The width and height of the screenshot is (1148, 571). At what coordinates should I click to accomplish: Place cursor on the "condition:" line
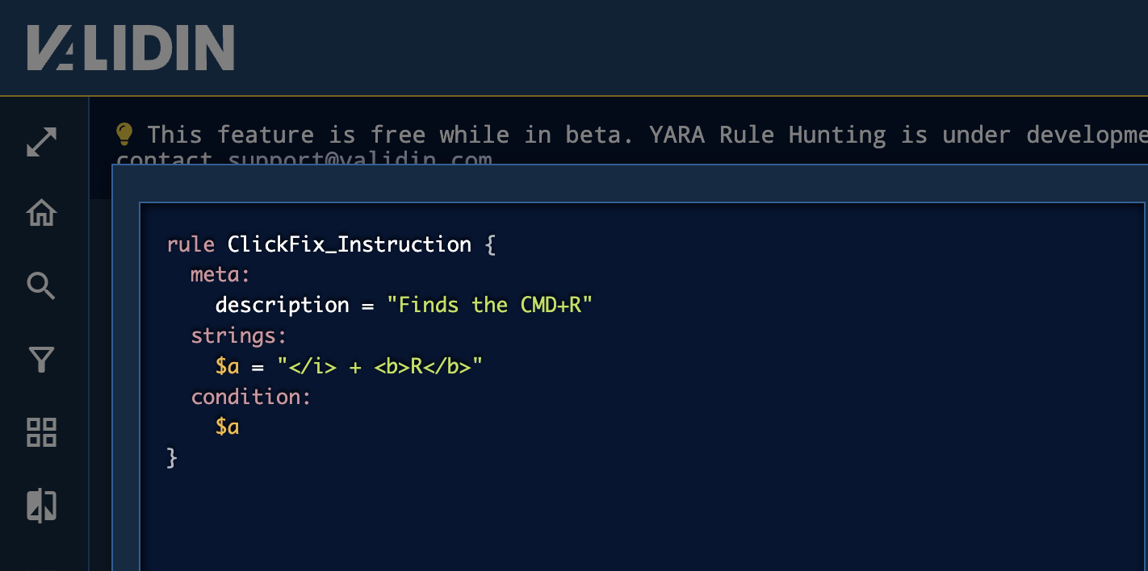[x=250, y=397]
